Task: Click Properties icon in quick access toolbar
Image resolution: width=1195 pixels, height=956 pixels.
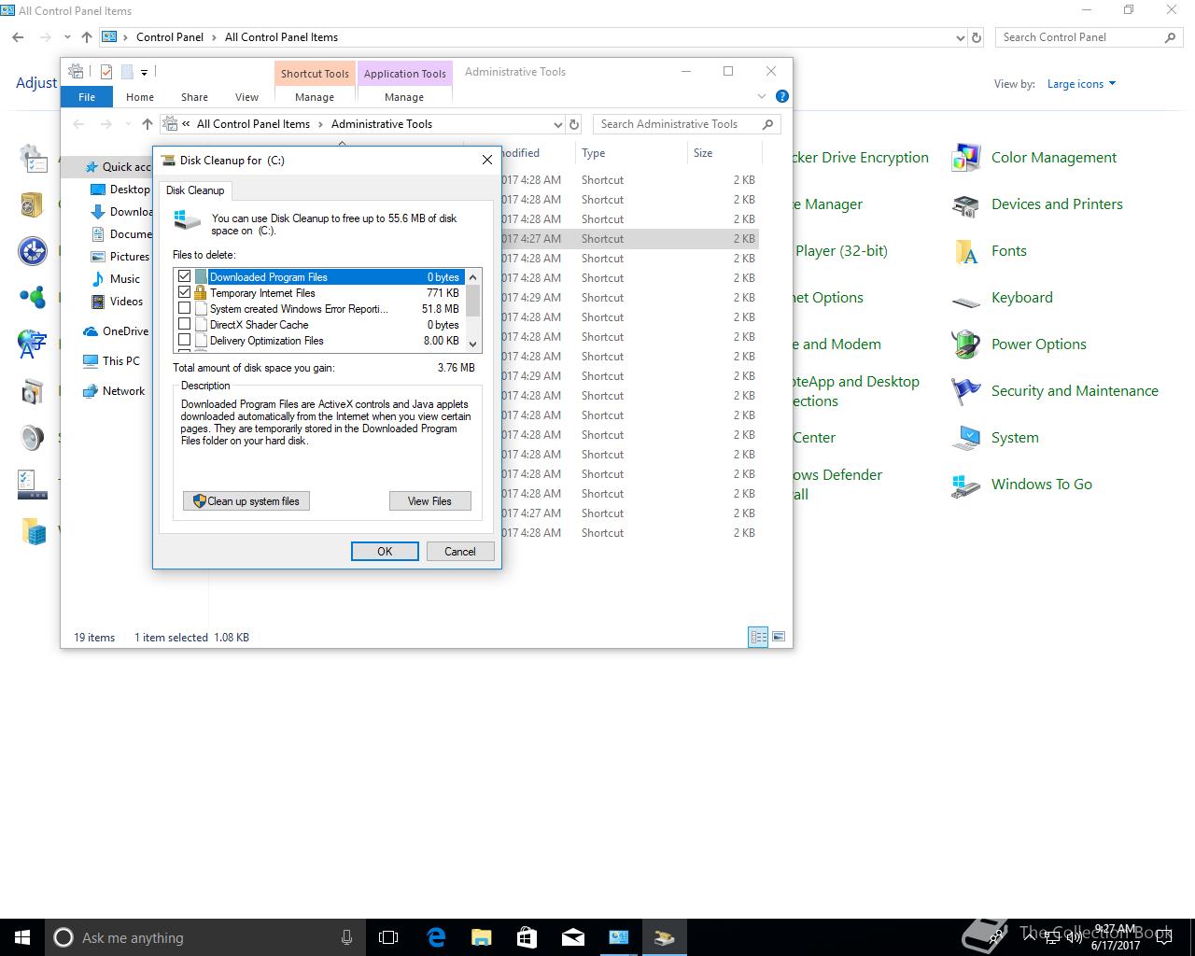Action: [105, 72]
